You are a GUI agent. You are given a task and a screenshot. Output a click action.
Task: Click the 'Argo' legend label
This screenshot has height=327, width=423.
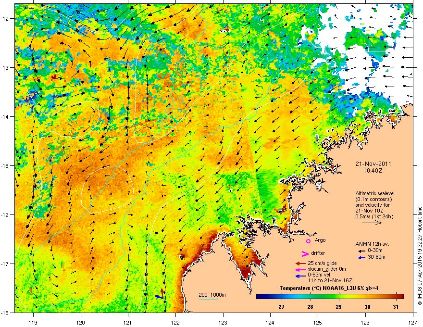320,240
